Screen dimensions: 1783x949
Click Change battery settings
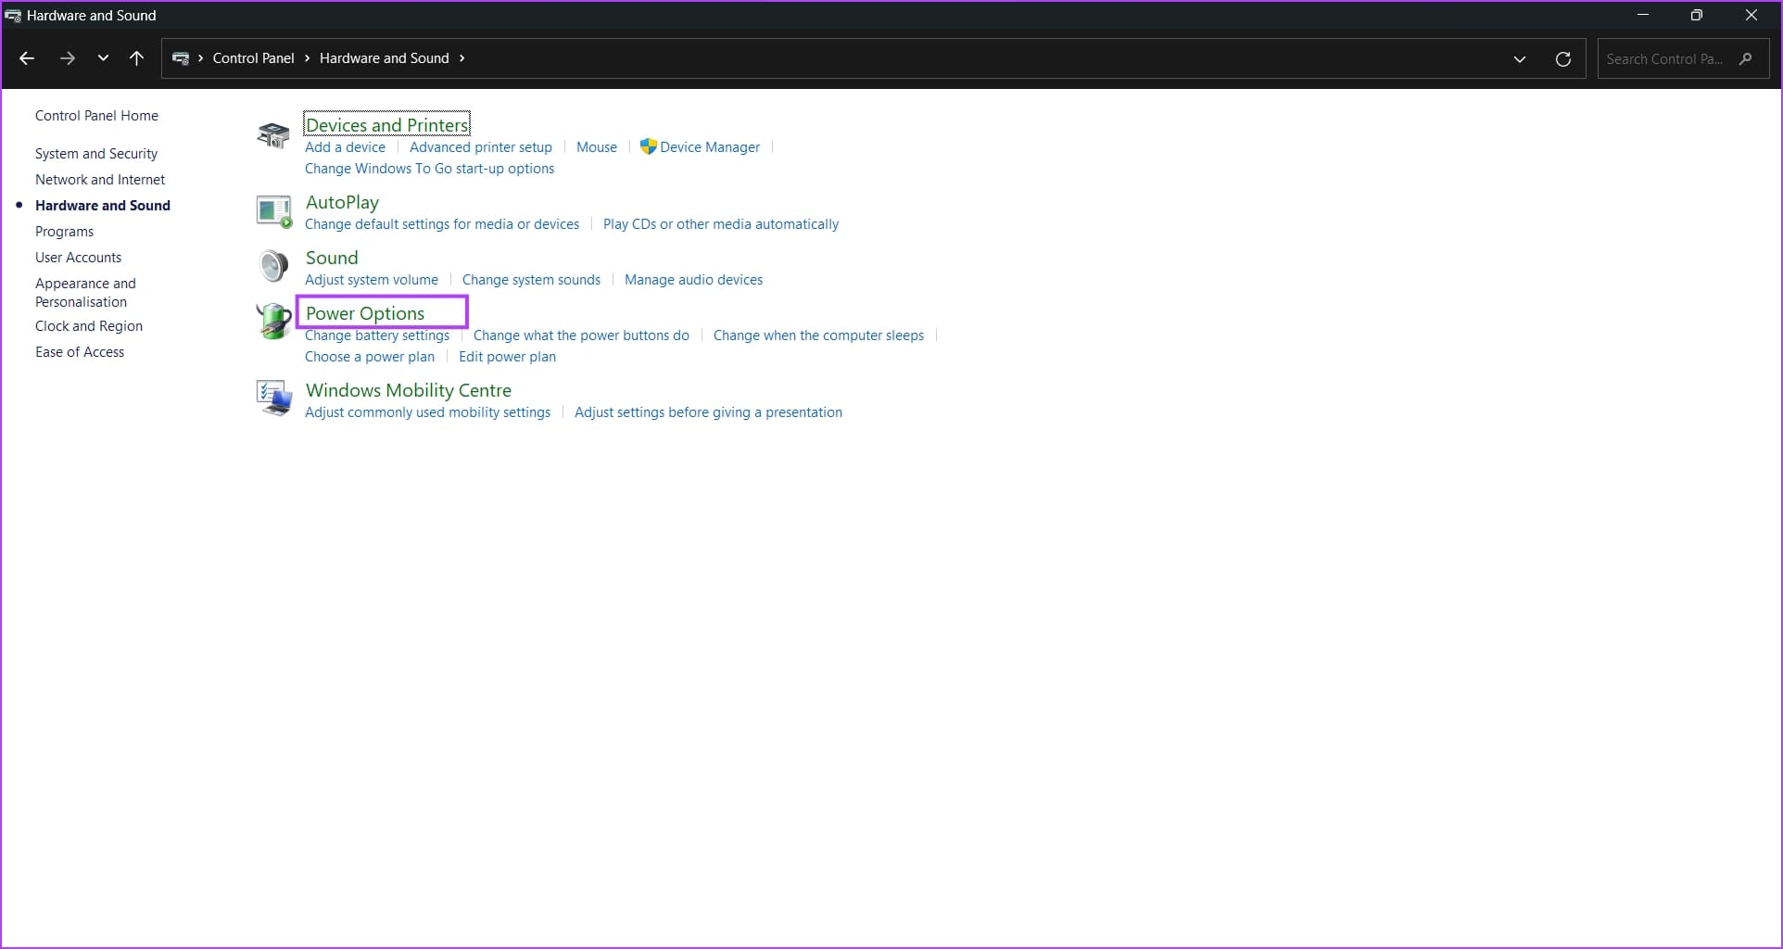coord(377,335)
